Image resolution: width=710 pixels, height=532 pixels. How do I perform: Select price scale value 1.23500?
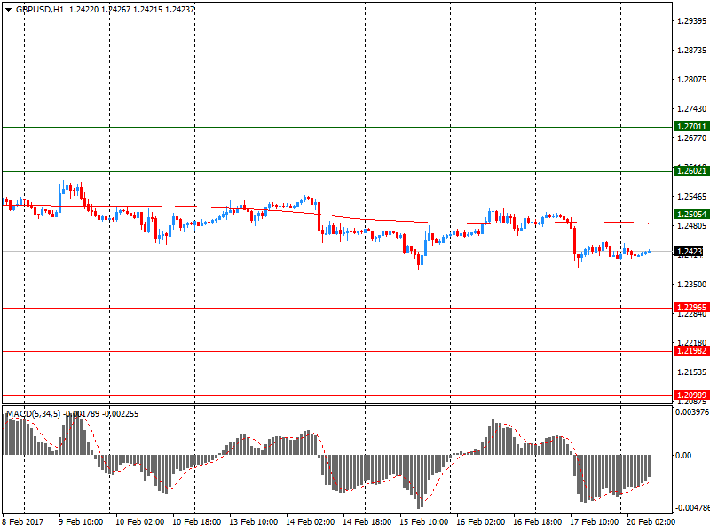pos(692,284)
